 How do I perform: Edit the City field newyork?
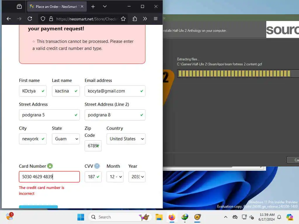click(33, 139)
